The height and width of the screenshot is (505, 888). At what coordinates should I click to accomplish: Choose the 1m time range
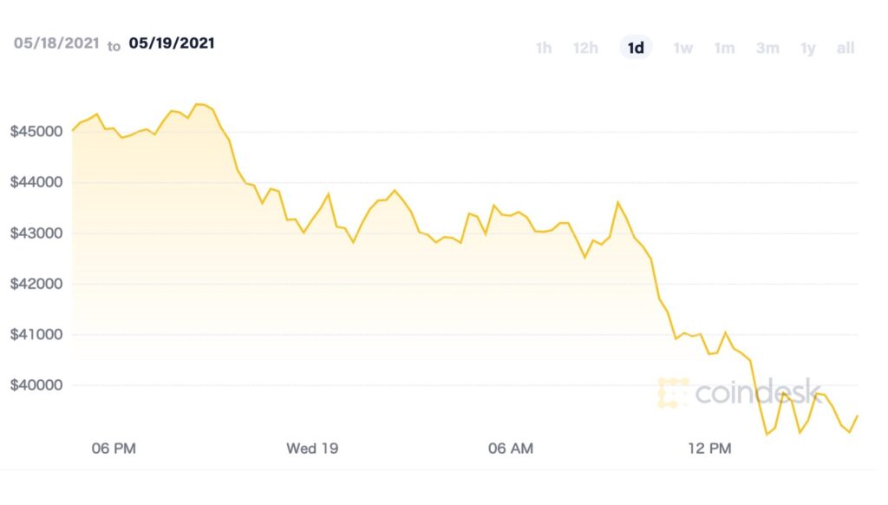(x=724, y=48)
